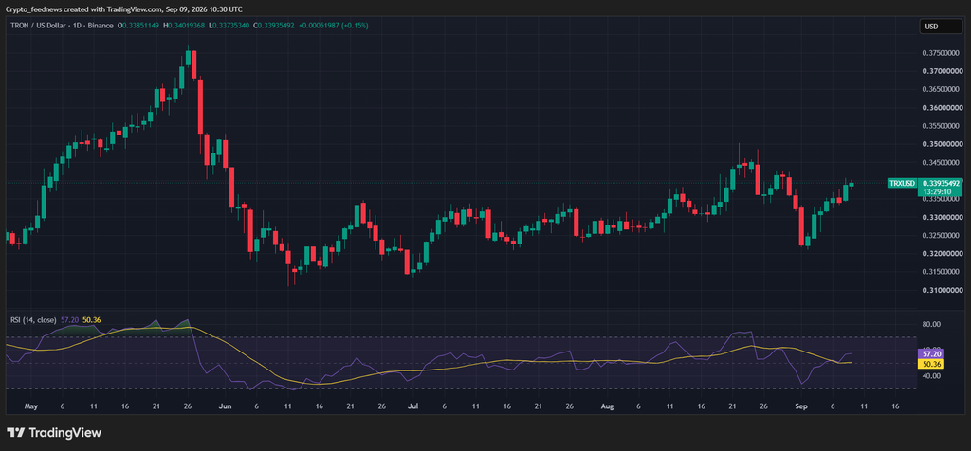Click the 0.35000000 price axis label

(x=943, y=145)
